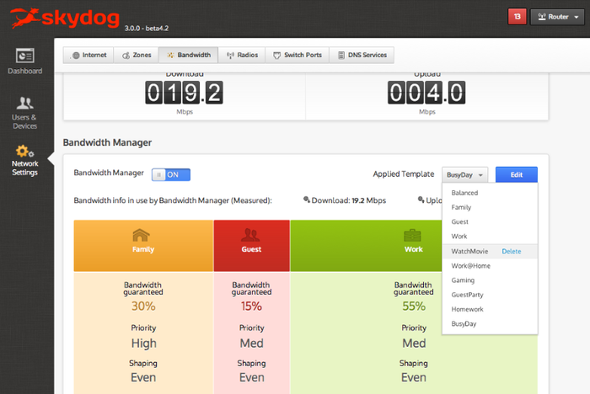The image size is (590, 394).
Task: Click Family shaping Even value
Action: click(x=143, y=377)
